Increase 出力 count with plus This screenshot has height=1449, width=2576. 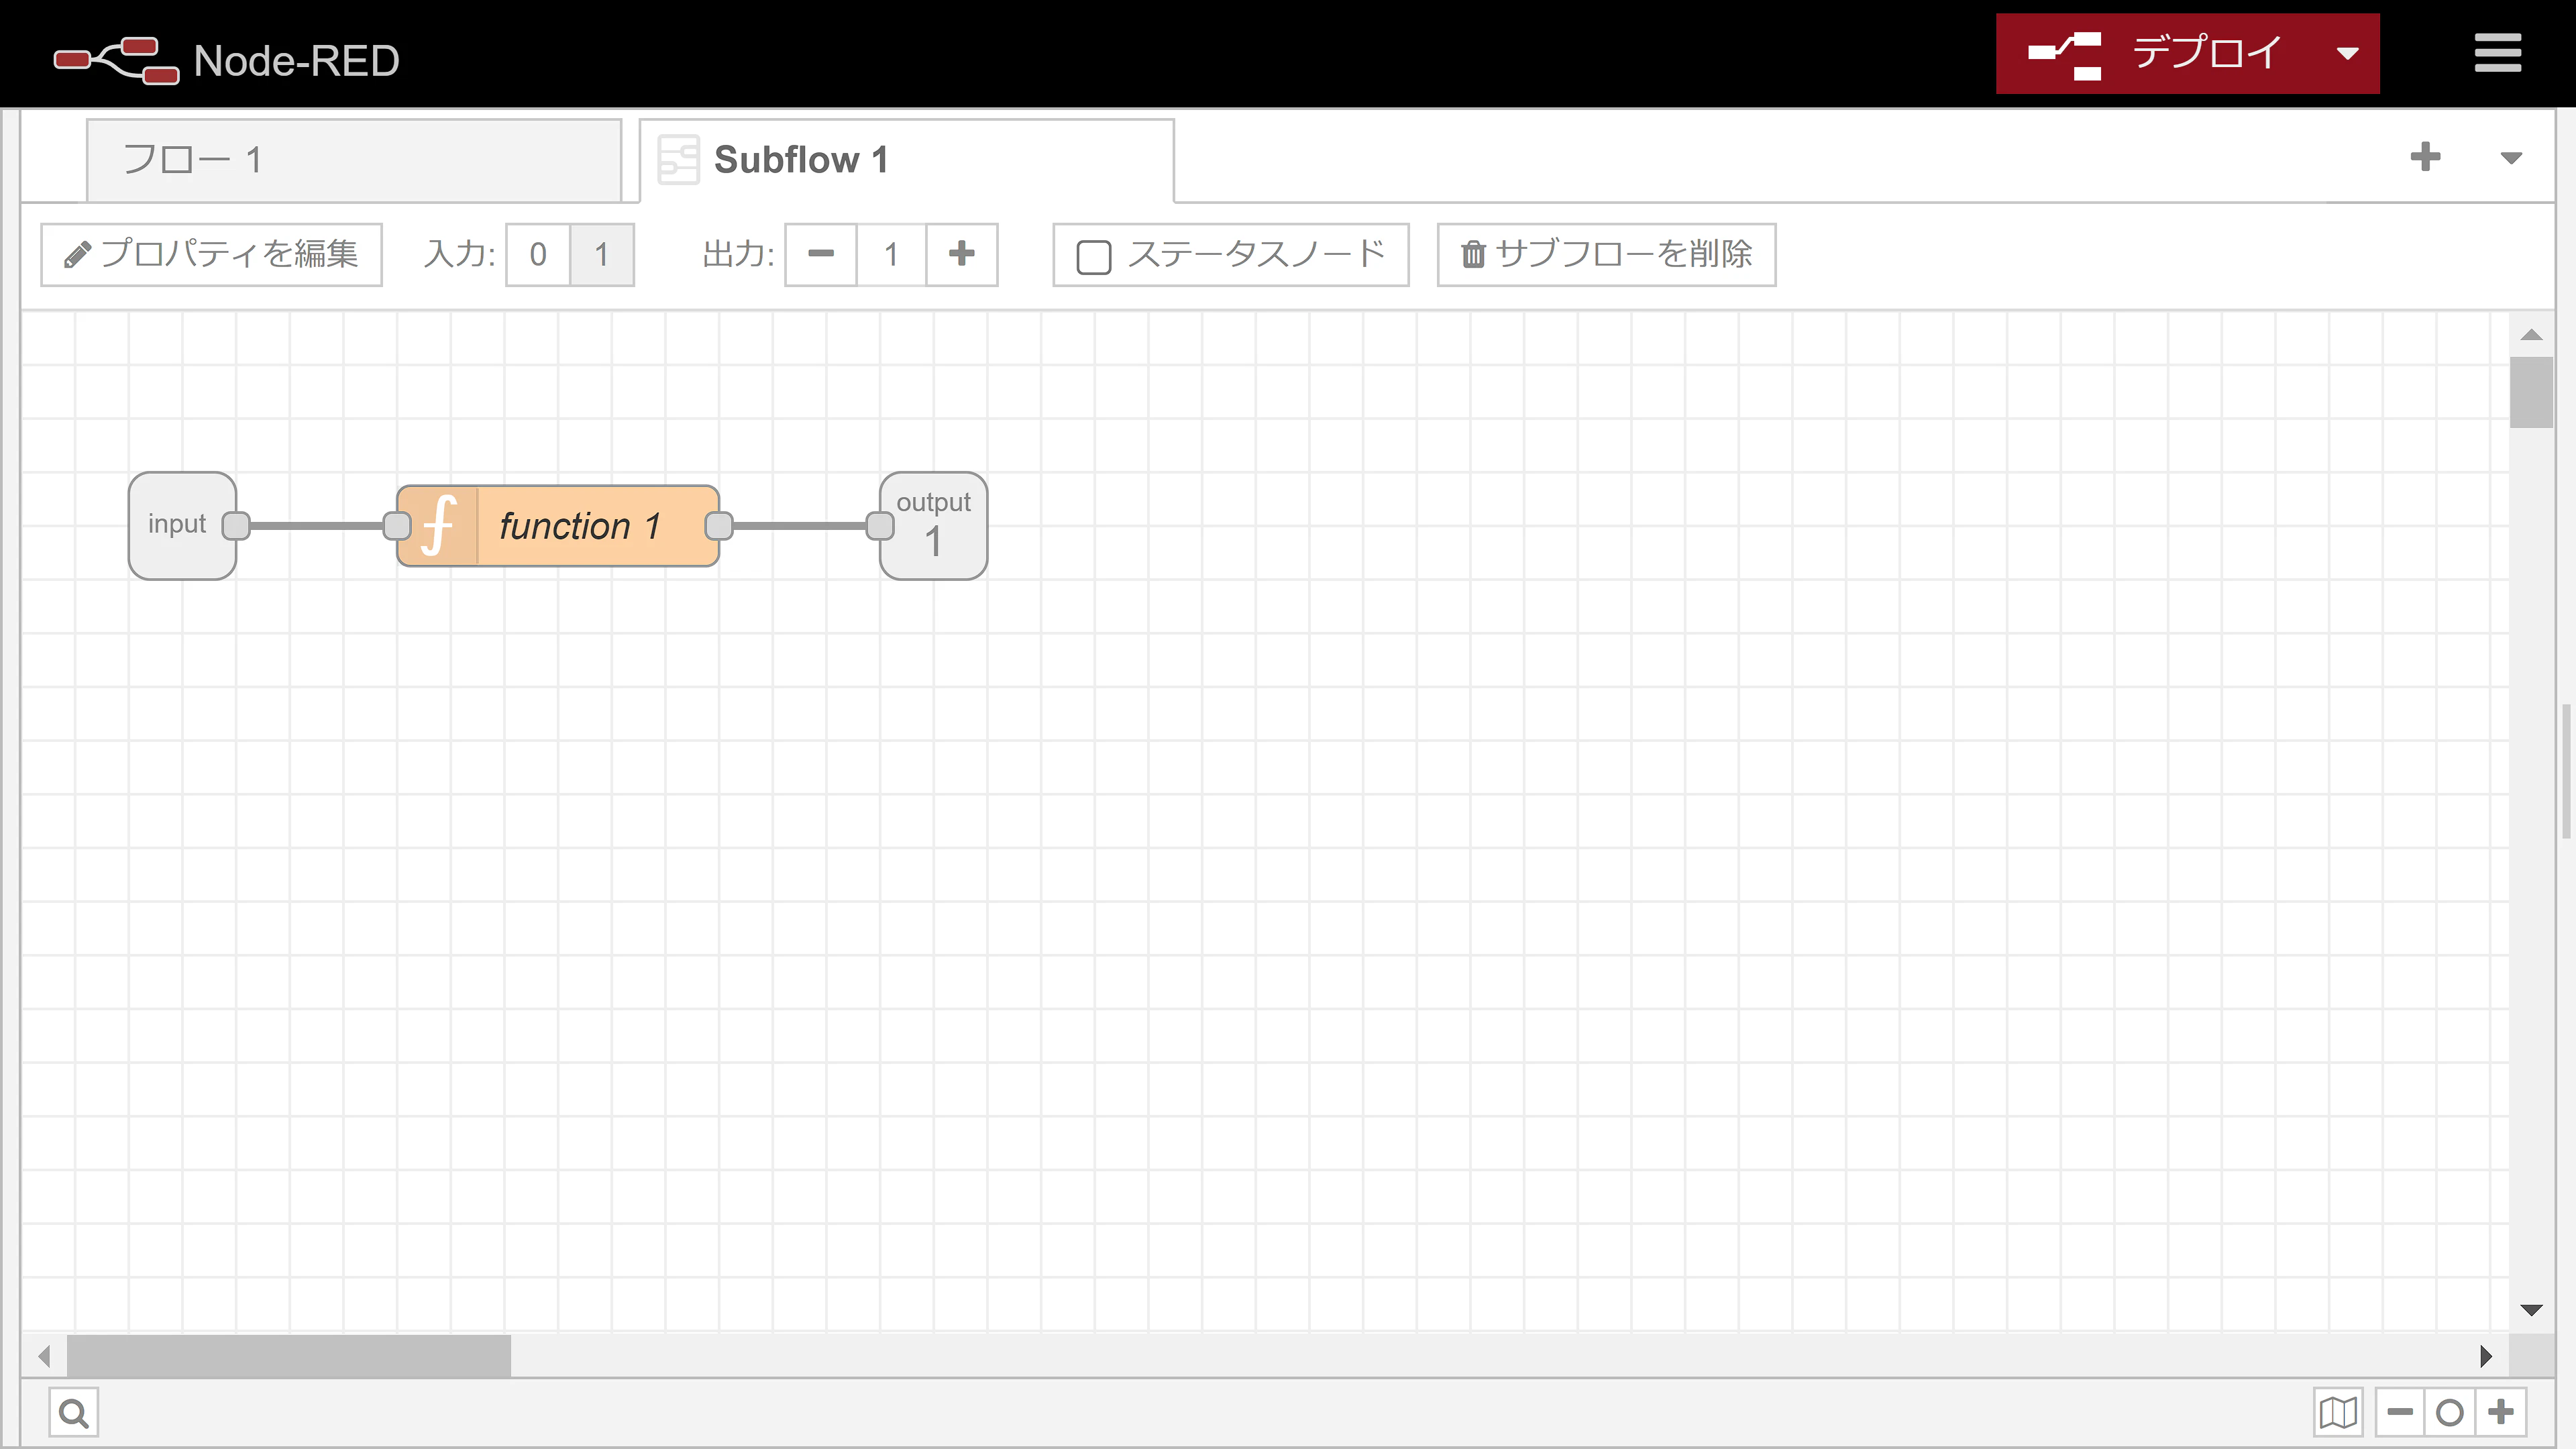(x=961, y=254)
